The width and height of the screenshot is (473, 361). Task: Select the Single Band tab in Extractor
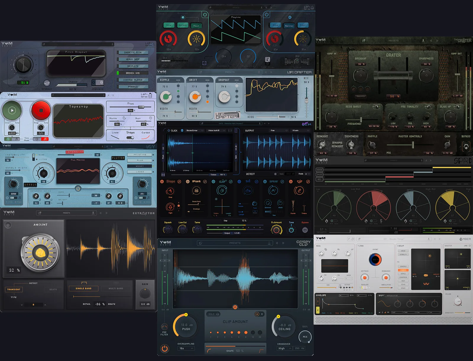click(x=84, y=289)
